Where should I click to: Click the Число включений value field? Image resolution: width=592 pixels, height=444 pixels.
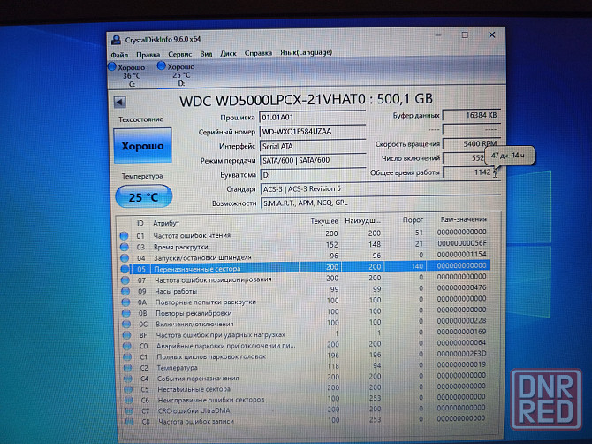465,158
